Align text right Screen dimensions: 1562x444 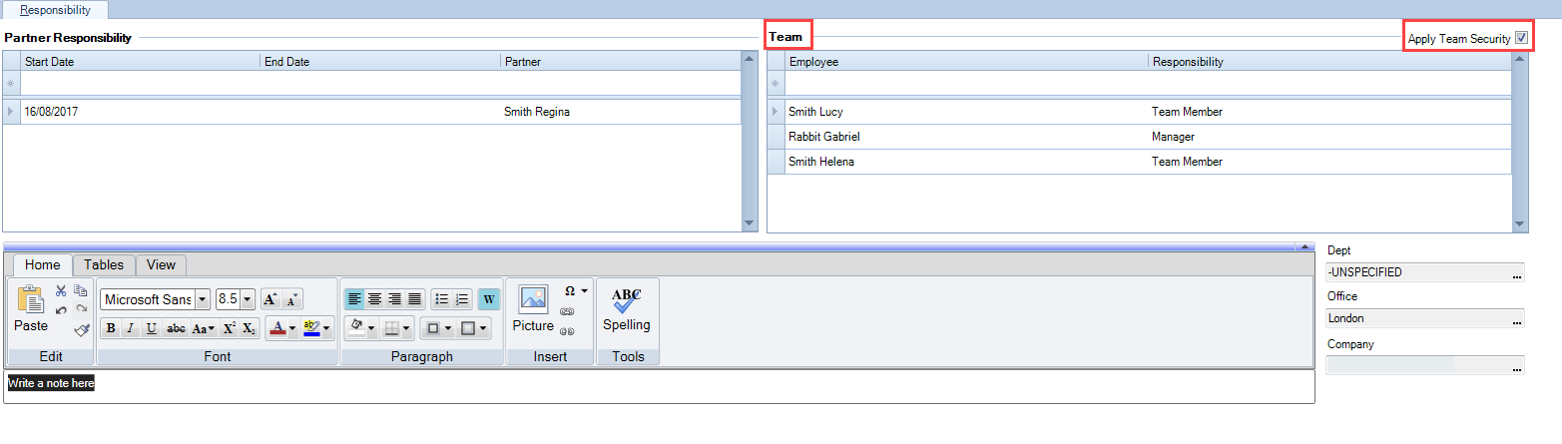coord(394,299)
